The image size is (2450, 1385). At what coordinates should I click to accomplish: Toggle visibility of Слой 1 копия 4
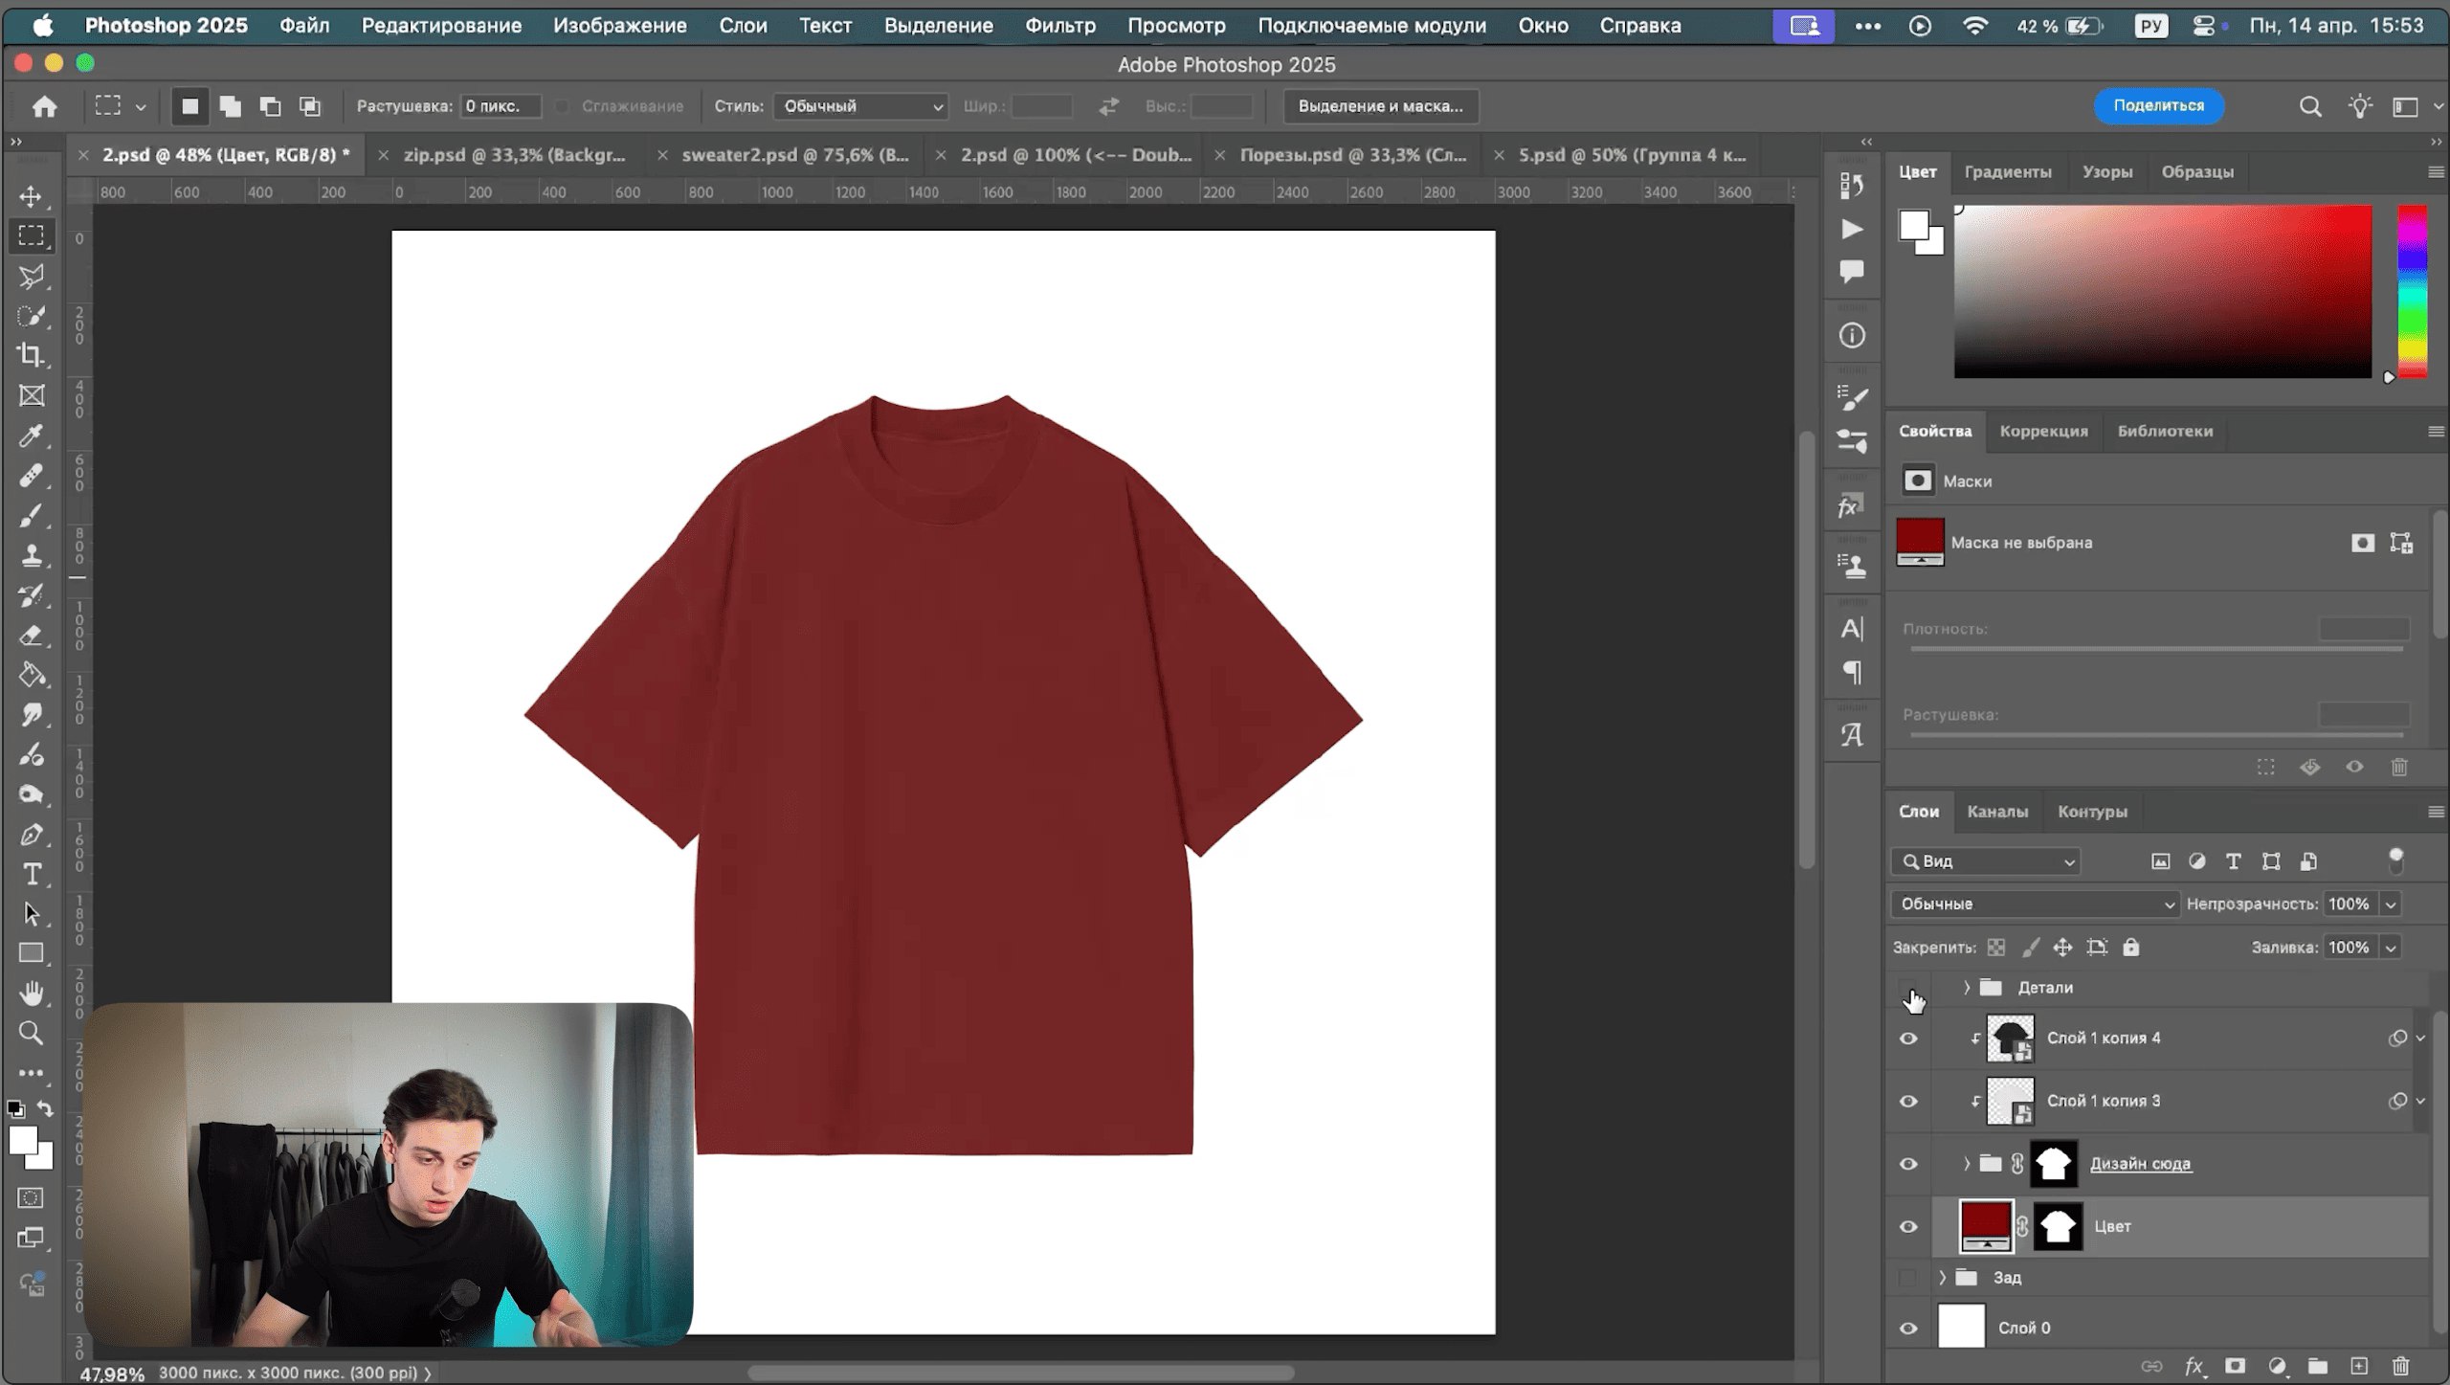click(1908, 1039)
